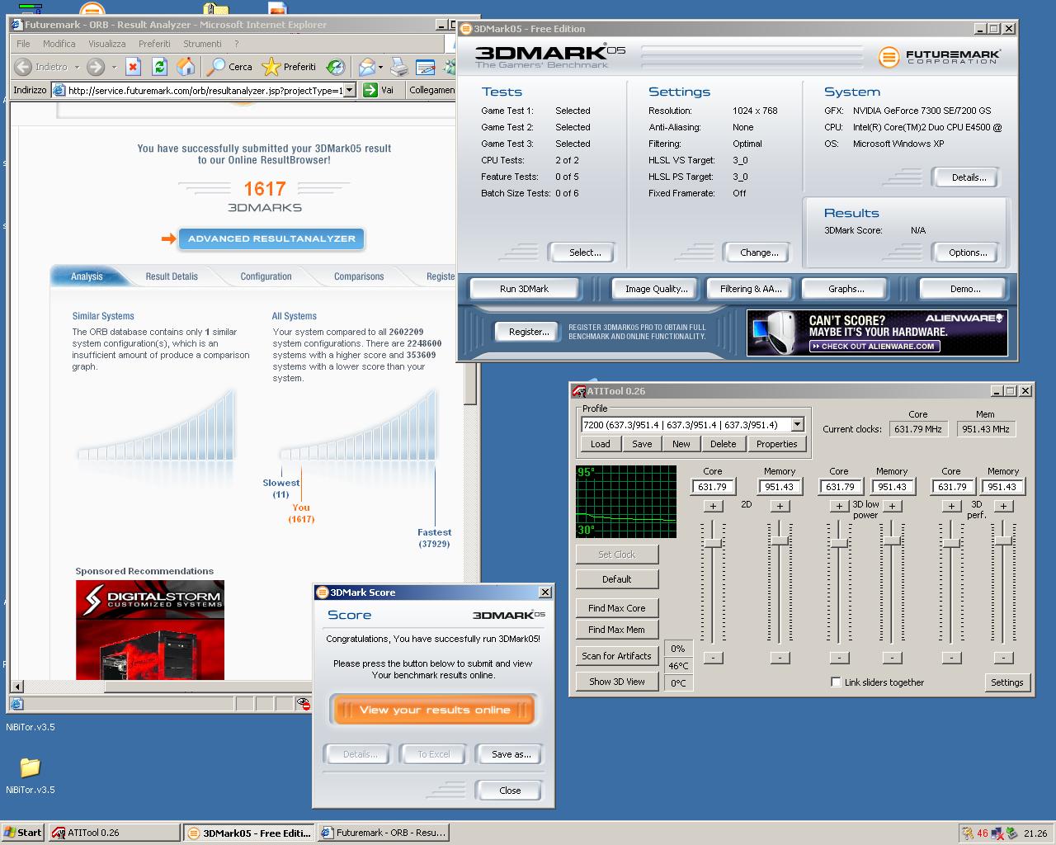Open the forward history dropdown arrow
Viewport: 1056px width, 845px height.
point(114,67)
